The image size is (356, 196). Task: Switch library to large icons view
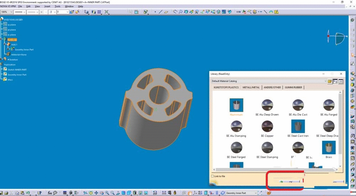pos(335,81)
